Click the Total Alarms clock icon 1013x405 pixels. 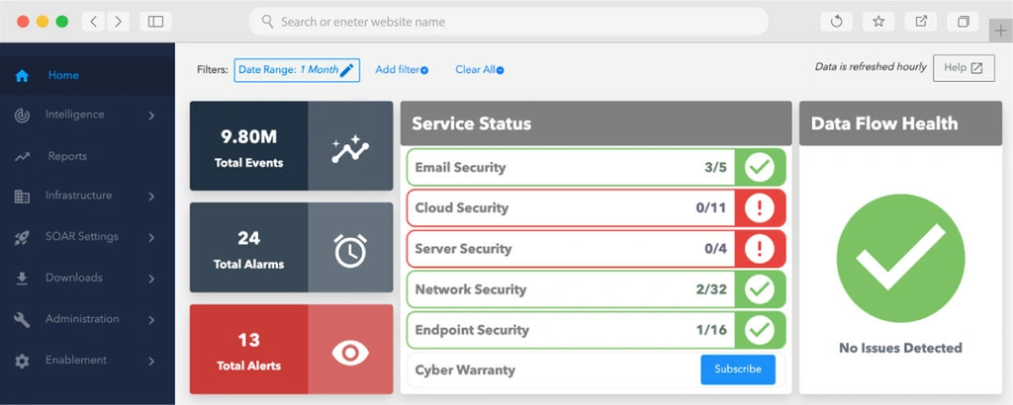pos(350,251)
